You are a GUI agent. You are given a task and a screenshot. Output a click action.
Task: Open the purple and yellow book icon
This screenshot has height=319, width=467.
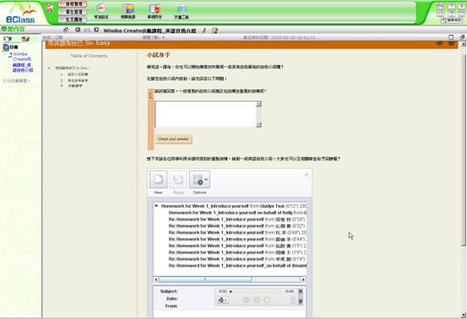click(128, 11)
